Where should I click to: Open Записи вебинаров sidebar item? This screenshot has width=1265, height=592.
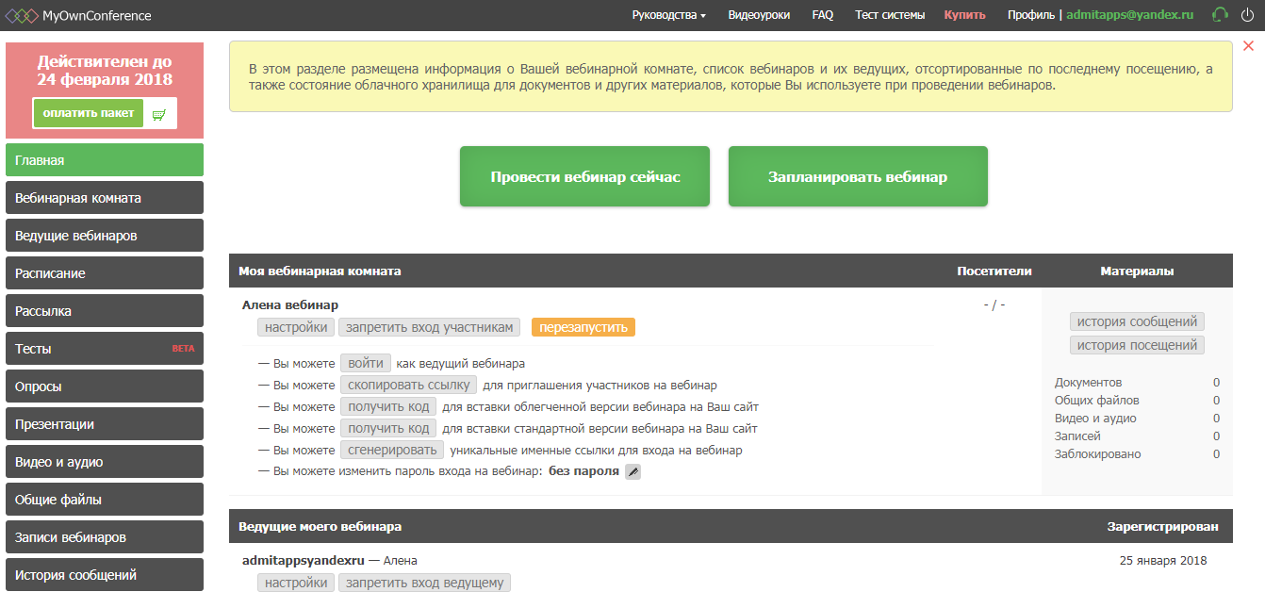(105, 537)
